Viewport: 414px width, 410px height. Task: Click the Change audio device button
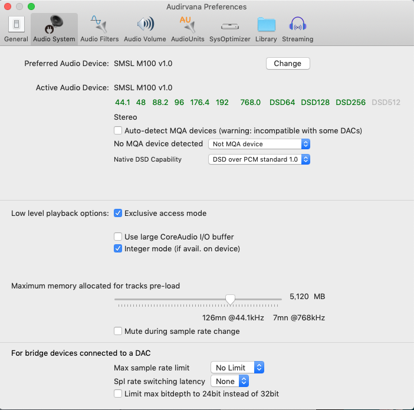click(x=288, y=63)
